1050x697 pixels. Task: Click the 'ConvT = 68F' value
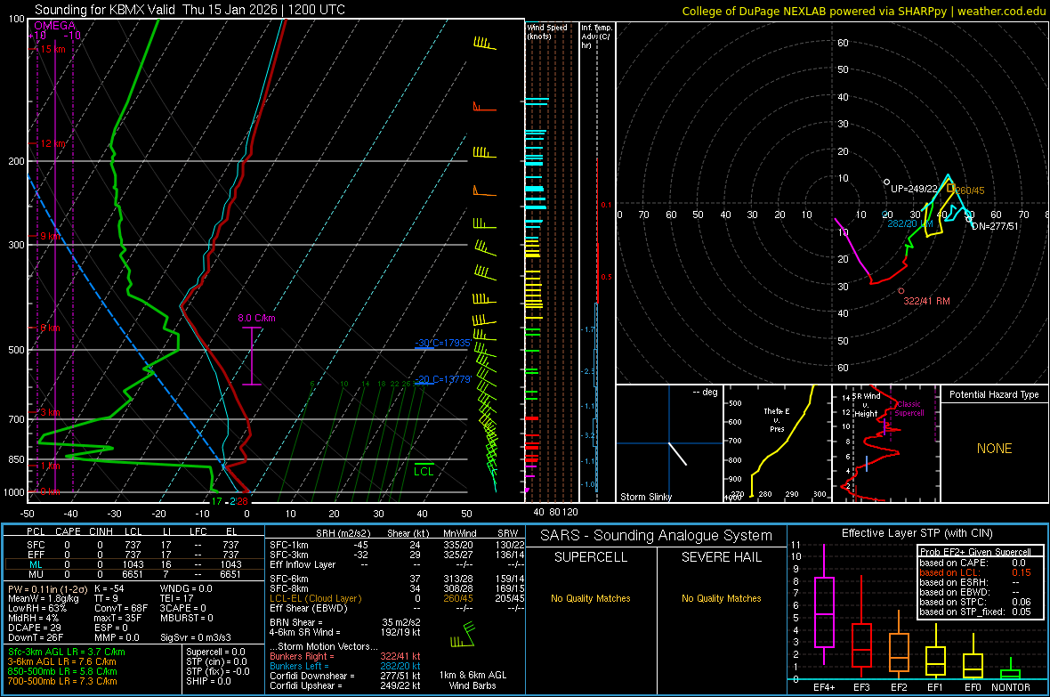pos(120,608)
